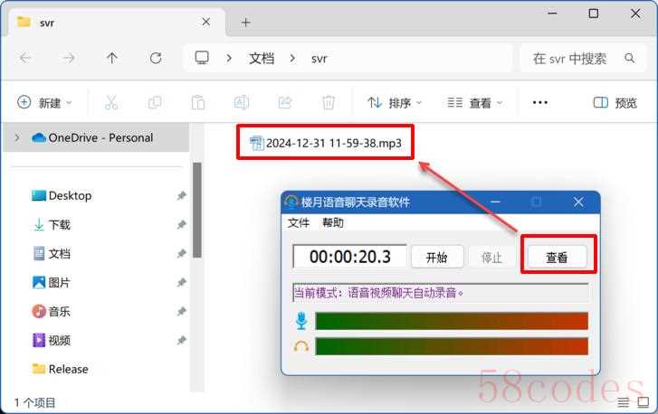The image size is (658, 414).
Task: Click the 查看 button in recorder
Action: click(x=557, y=257)
